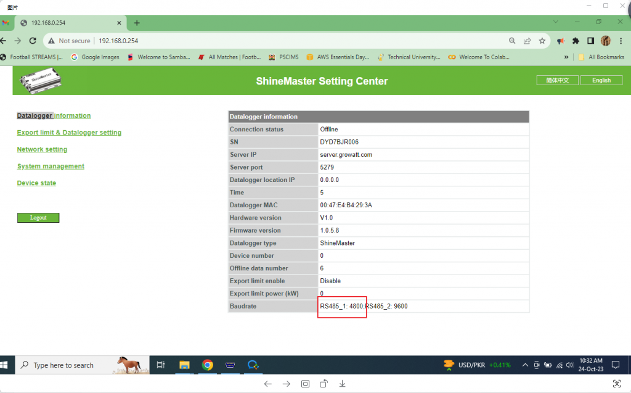Open Windows Task View

[161, 365]
